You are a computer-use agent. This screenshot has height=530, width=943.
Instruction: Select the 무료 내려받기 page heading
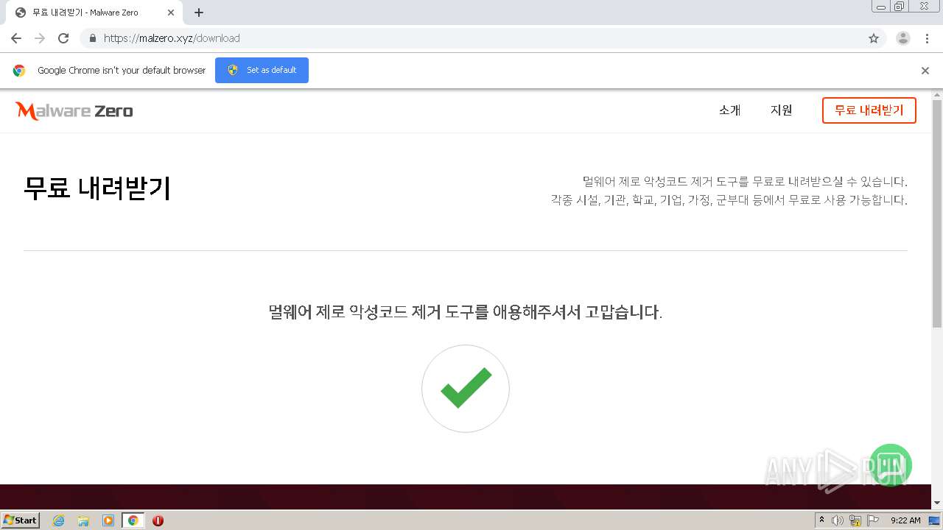[x=97, y=188]
